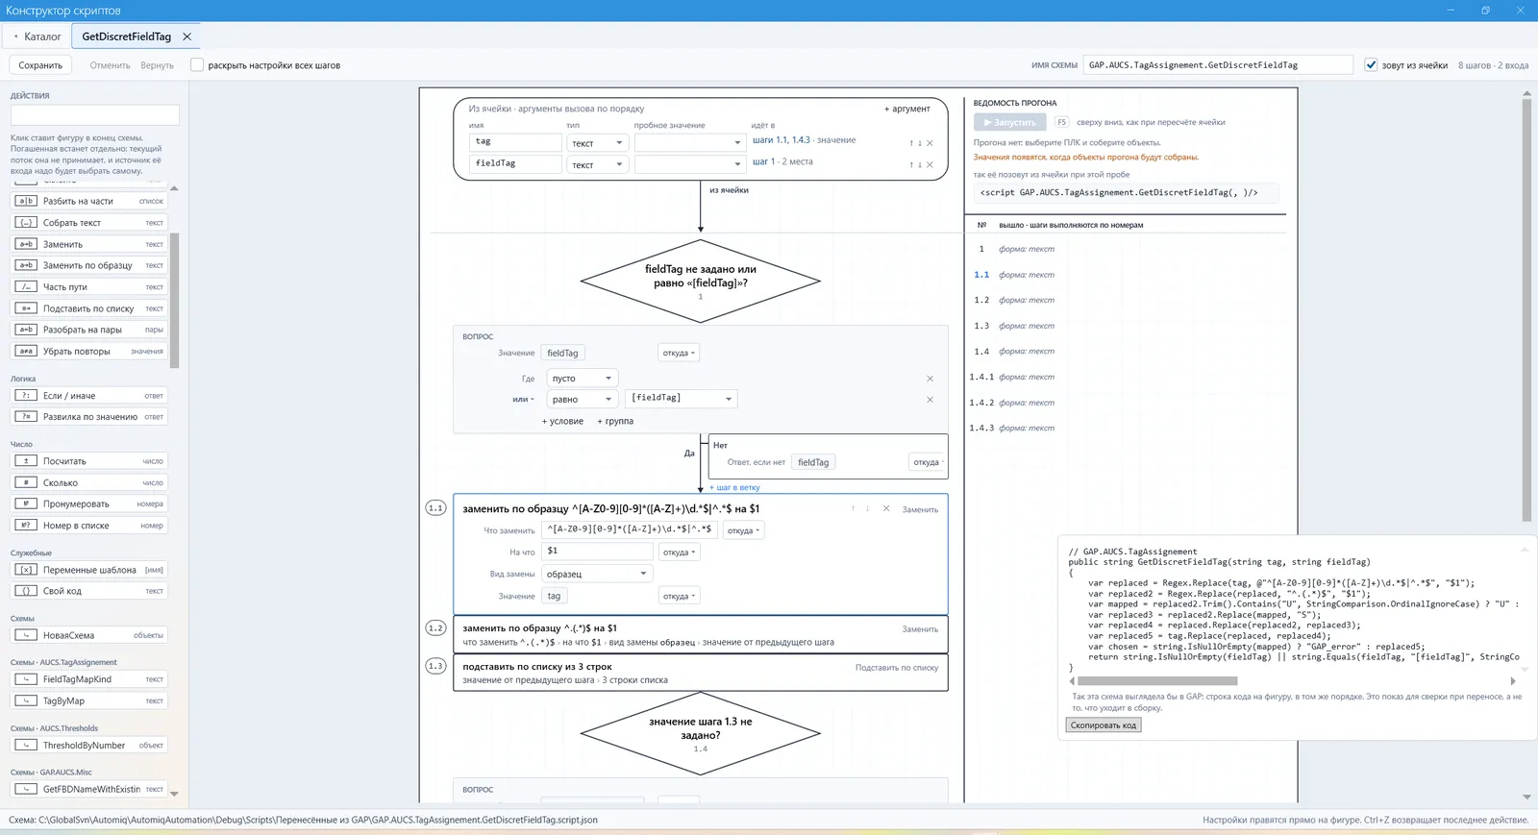Image resolution: width=1538 pixels, height=835 pixels.
Task: Click the «Пронумеровать» number icon
Action: [27, 503]
